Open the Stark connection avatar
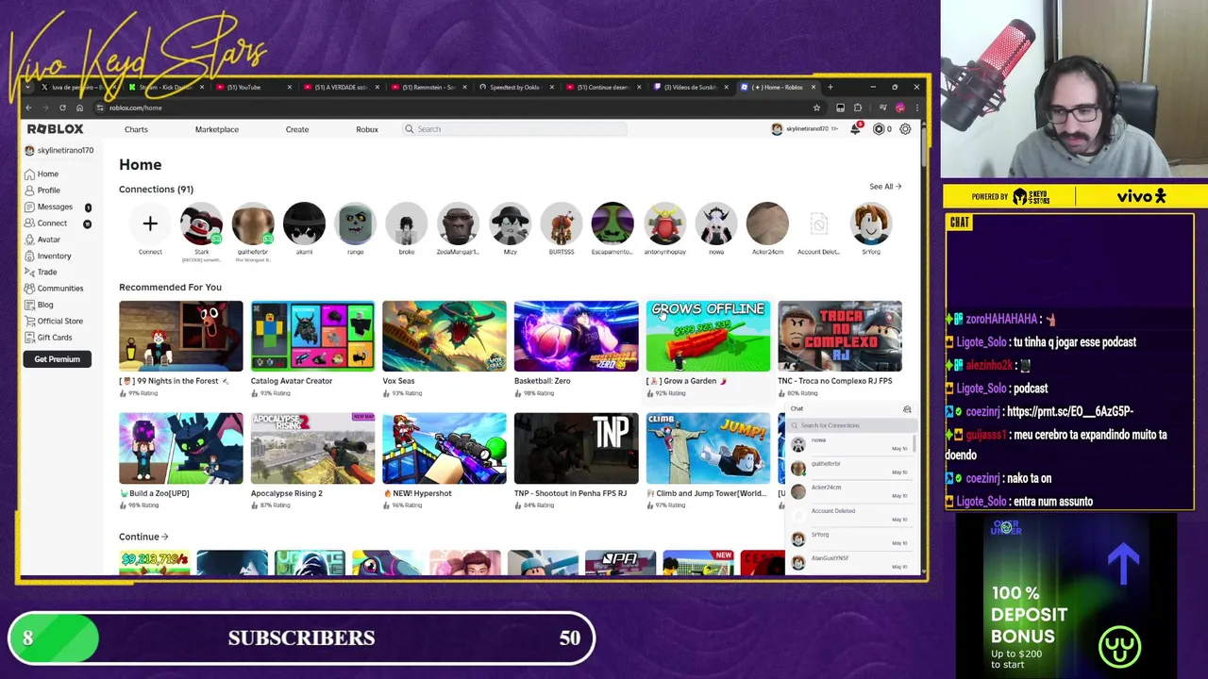 click(x=201, y=224)
